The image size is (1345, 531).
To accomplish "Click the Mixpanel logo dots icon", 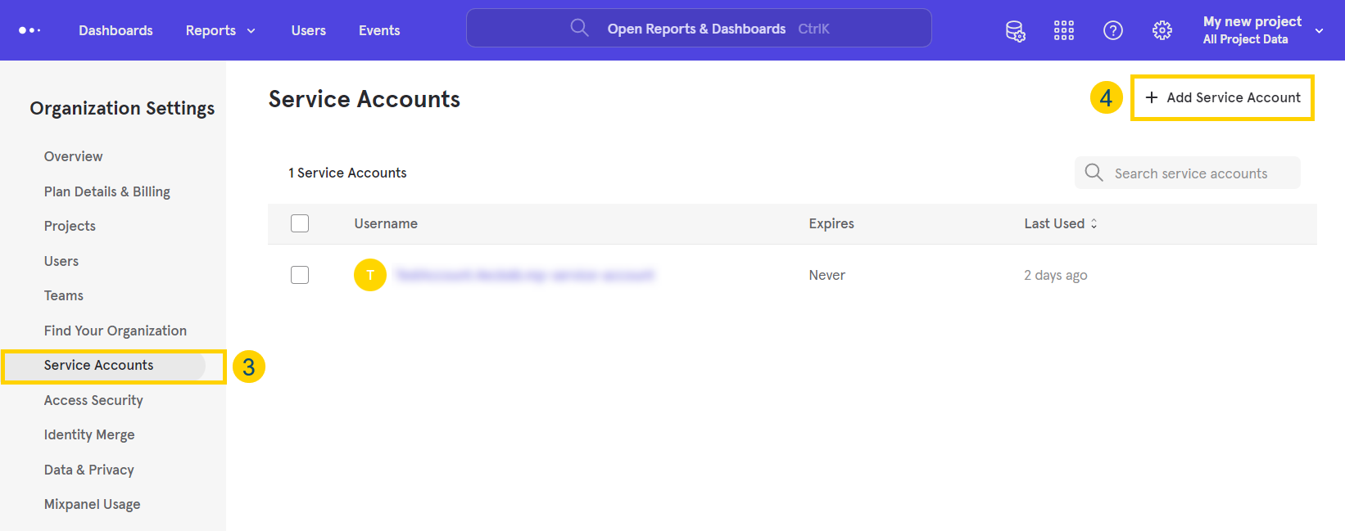I will (x=29, y=30).
